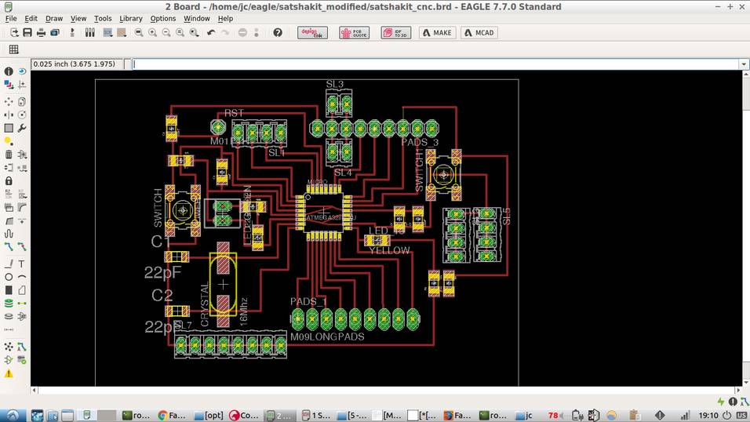Select the Circle drawing tool
The image size is (750, 422).
point(9,277)
